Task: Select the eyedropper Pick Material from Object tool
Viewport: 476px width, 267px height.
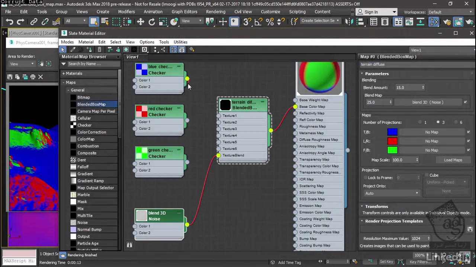Action: tap(73, 49)
